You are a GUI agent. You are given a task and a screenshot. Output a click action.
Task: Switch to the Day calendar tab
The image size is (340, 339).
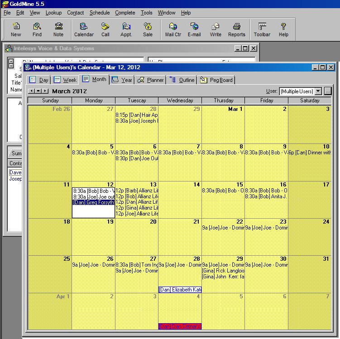point(39,80)
